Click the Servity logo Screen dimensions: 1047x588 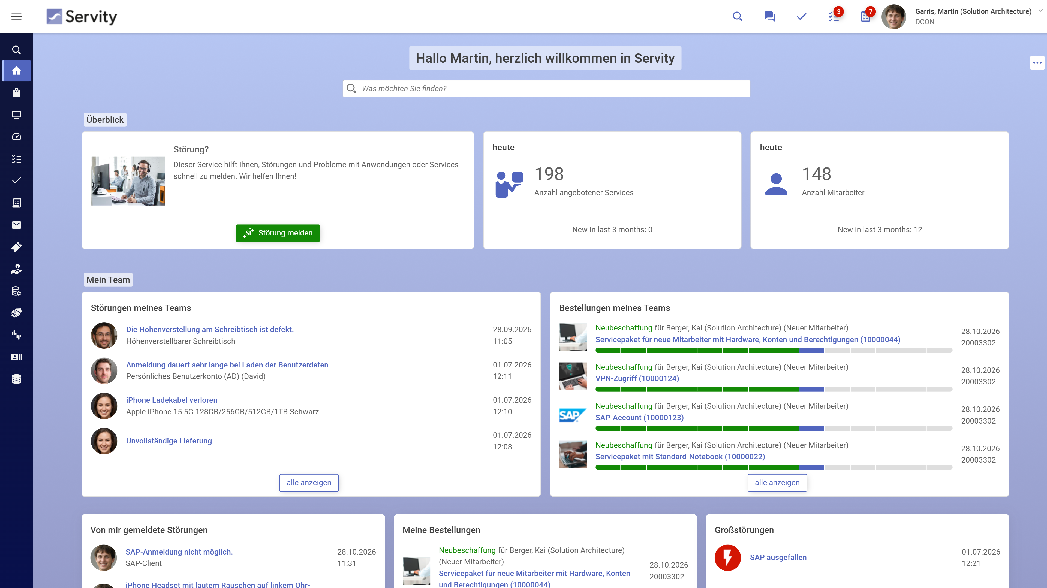[81, 16]
